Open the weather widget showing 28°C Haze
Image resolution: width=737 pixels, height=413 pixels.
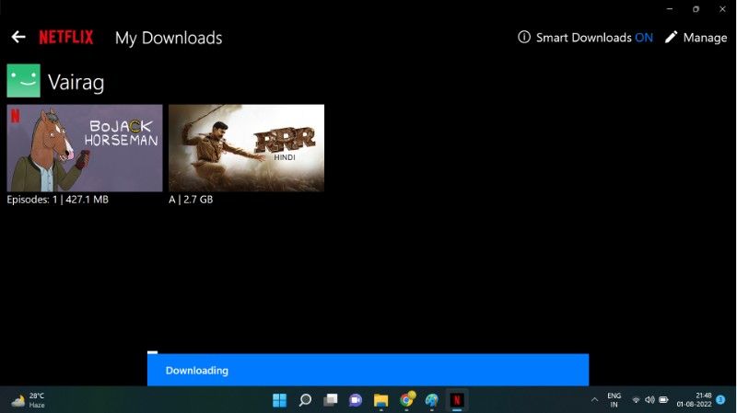[x=28, y=400]
